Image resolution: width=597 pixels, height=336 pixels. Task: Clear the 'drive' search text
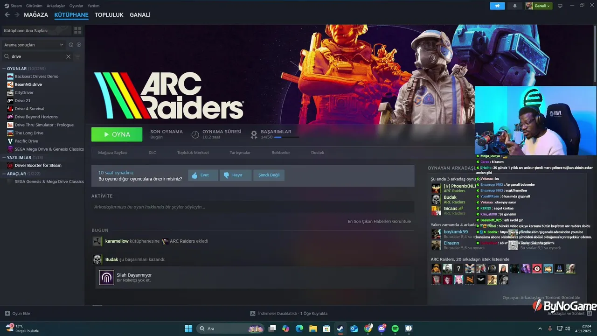(68, 56)
